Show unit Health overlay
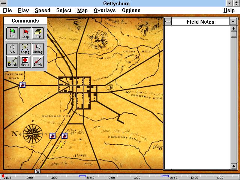This screenshot has width=240, height=180. pos(25,61)
